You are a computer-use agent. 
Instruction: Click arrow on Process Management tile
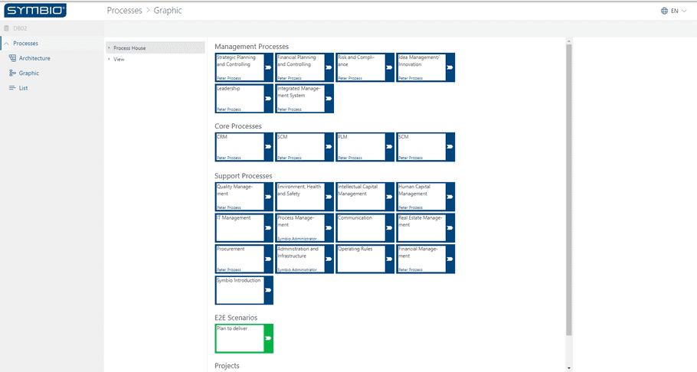(329, 228)
